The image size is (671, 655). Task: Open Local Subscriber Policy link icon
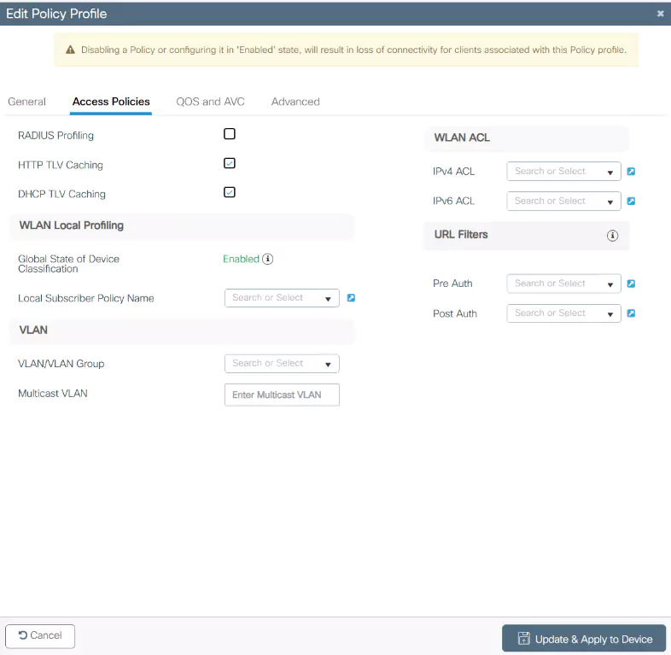tap(351, 298)
